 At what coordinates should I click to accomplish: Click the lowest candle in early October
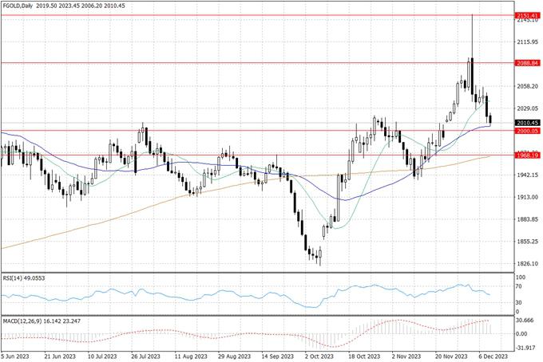point(319,257)
